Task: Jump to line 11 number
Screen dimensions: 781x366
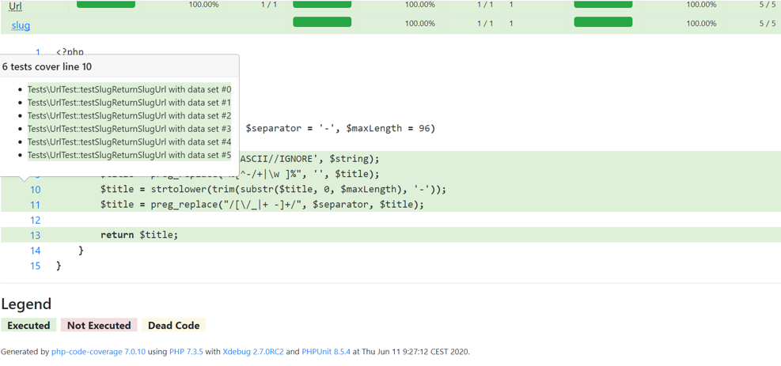Action: pyautogui.click(x=36, y=205)
